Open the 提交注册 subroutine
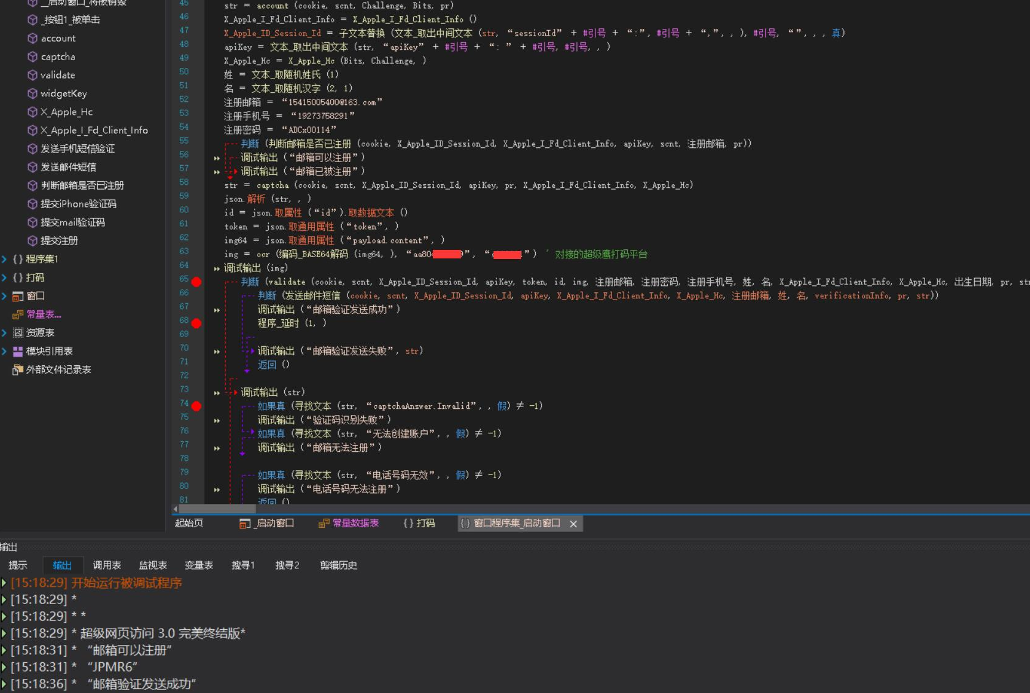Viewport: 1030px width, 693px height. point(59,241)
